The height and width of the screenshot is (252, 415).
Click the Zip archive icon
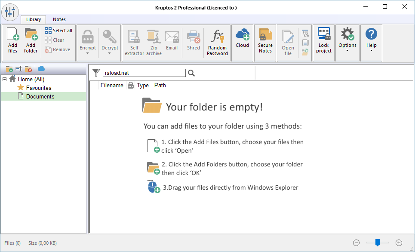[x=154, y=36]
